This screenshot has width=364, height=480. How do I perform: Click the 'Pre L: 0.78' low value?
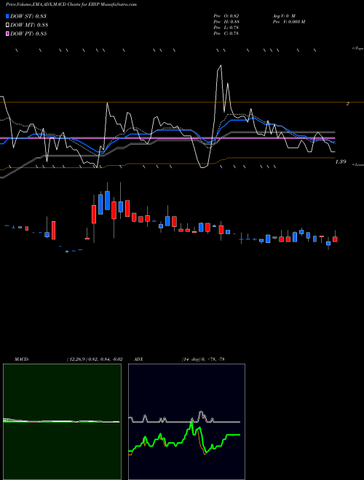click(226, 27)
